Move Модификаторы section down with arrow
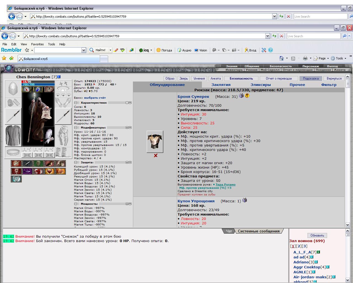This screenshot has width=353, height=283. (x=130, y=128)
